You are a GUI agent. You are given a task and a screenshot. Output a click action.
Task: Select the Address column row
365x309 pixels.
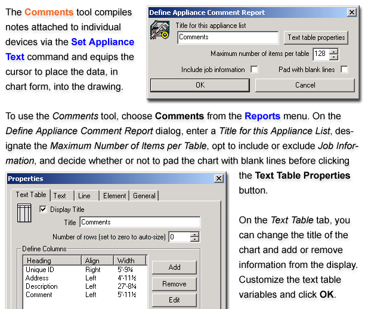[85, 278]
